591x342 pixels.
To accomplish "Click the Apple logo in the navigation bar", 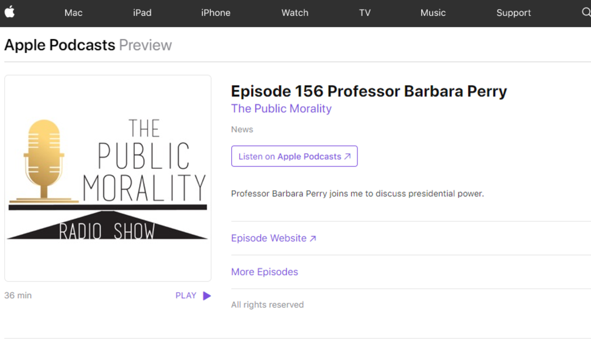I will pos(10,13).
